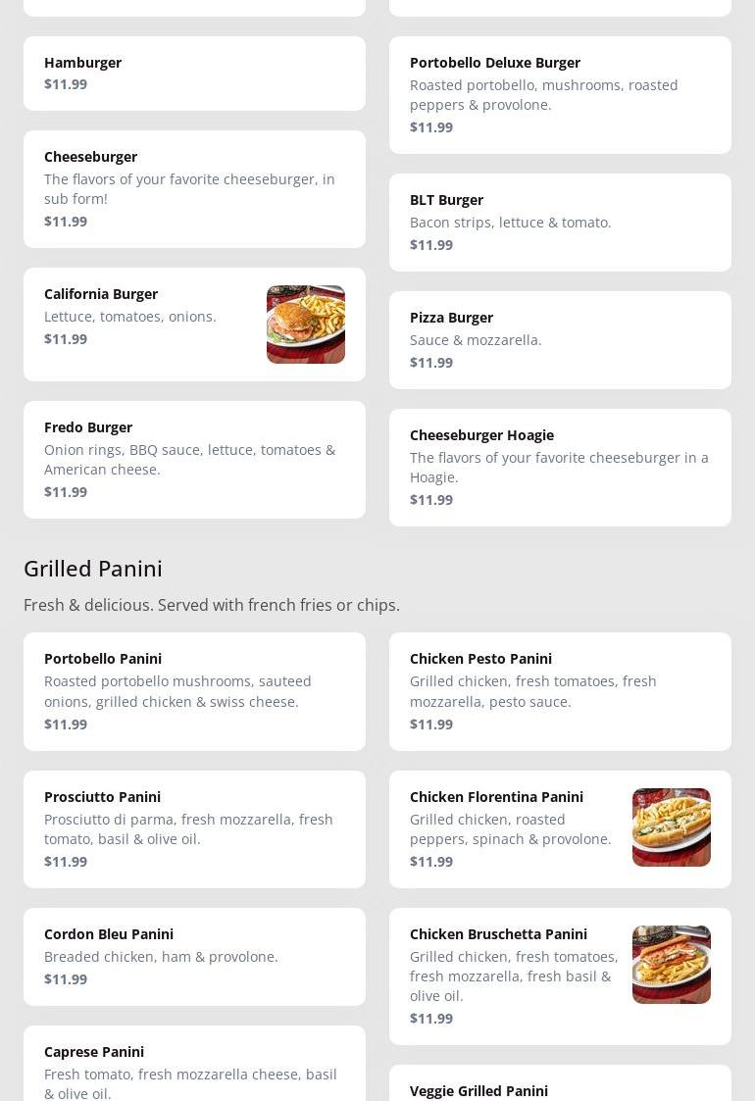Click the Chicken Florentina Panini title

click(496, 797)
